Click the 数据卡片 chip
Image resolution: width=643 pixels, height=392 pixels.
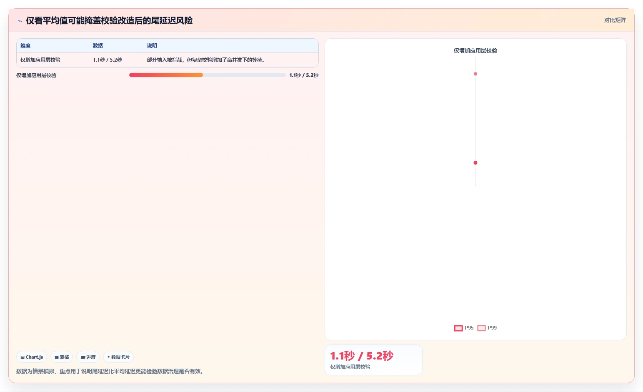coord(118,357)
